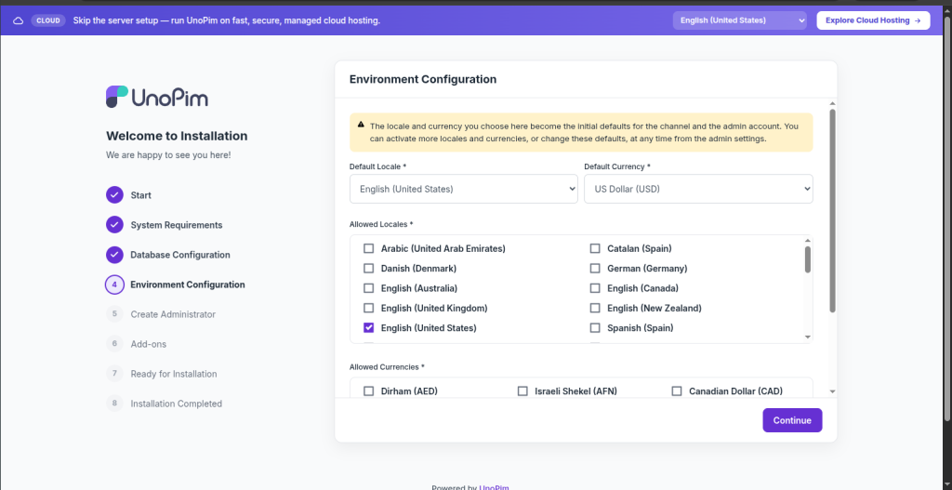
Task: Enable English (Australia) locale
Action: [x=368, y=288]
